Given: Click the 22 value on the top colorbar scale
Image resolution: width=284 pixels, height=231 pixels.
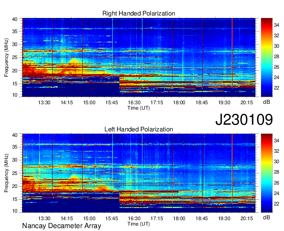Looking at the screenshot, I should pos(276,88).
